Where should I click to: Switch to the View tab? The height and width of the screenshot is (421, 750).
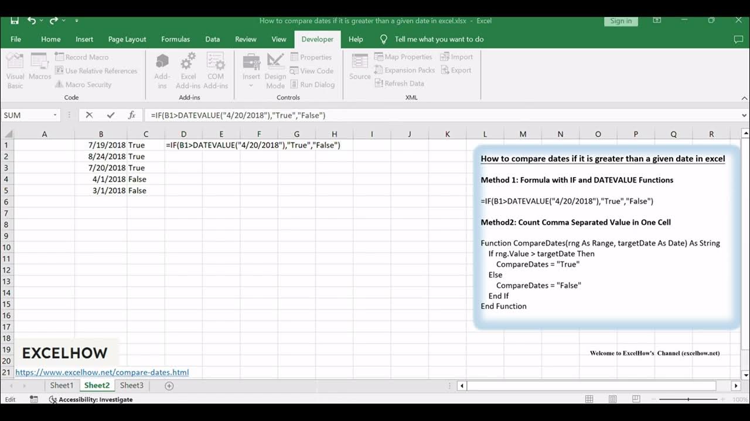(279, 39)
